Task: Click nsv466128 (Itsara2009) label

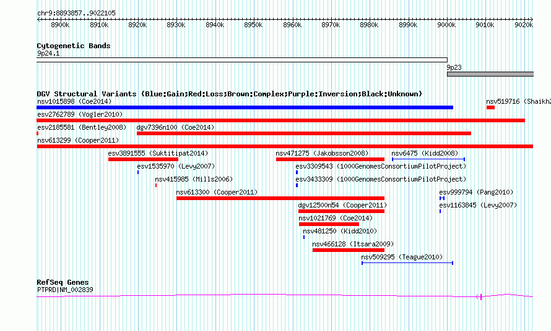Action: [353, 244]
